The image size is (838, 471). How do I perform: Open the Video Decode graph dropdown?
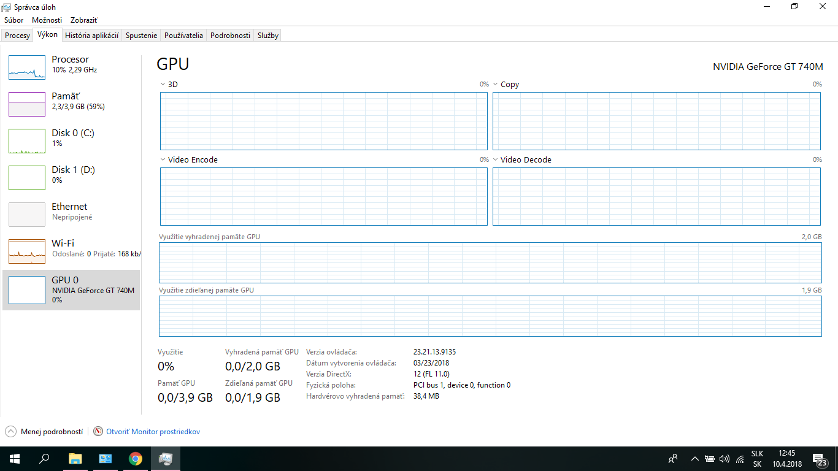(496, 160)
